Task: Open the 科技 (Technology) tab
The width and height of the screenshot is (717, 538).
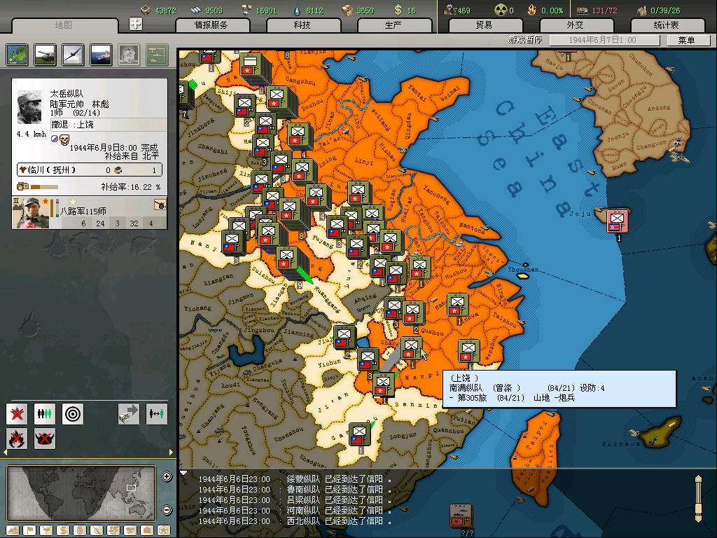Action: [302, 25]
